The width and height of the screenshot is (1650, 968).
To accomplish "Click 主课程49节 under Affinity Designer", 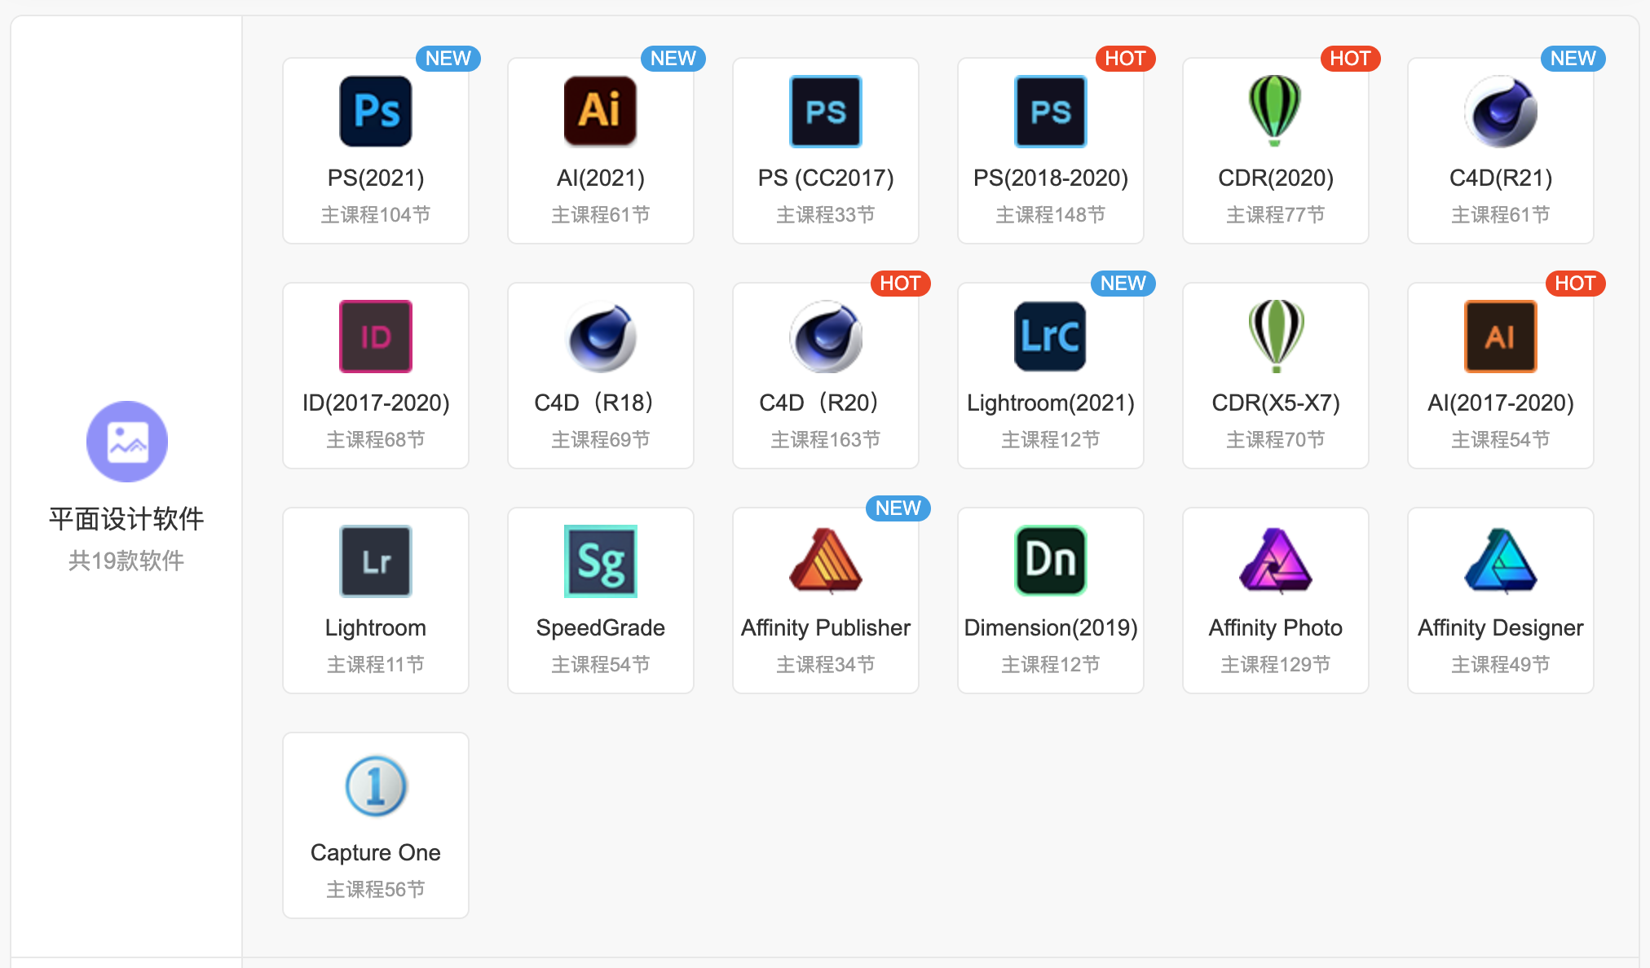I will (x=1501, y=665).
